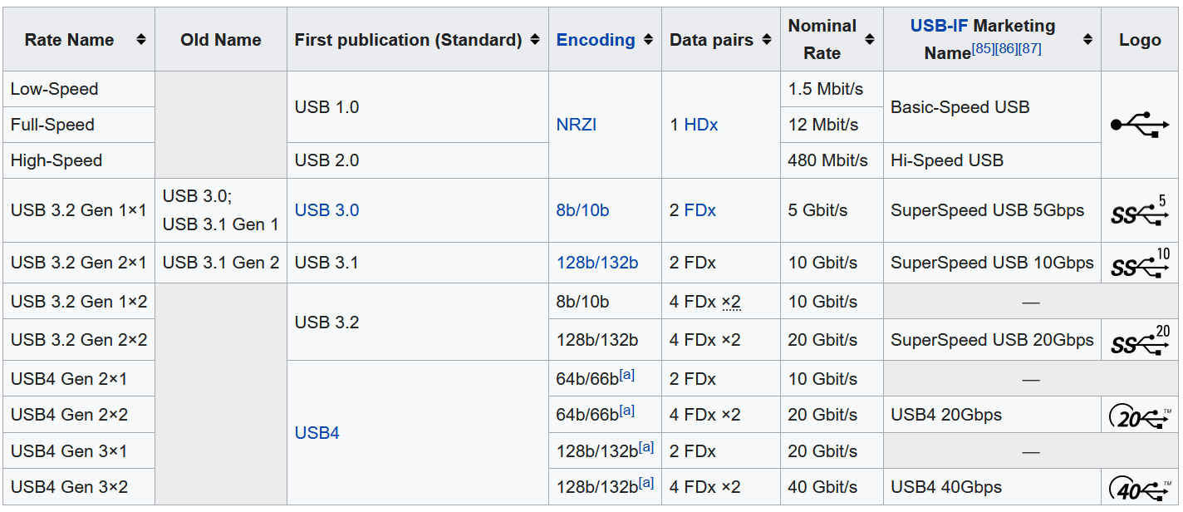Screen dimensions: 1183x512
Task: Click the USB4 20Gbps logo
Action: tap(1139, 415)
